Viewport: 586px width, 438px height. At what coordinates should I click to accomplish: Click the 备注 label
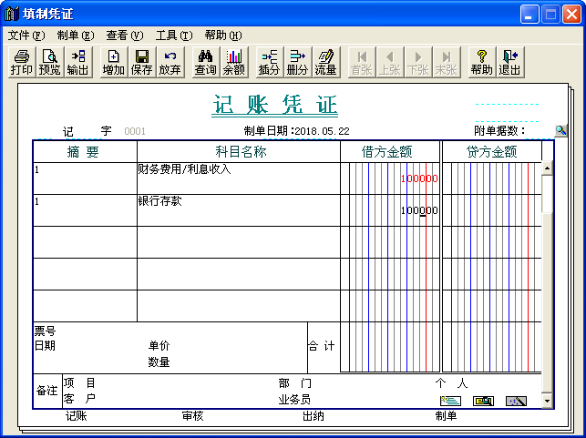click(47, 391)
